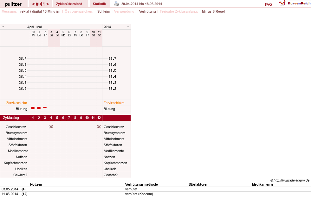Screen dimensions: 311x222
Task: Click Schleim setting value
Action: click(104, 11)
